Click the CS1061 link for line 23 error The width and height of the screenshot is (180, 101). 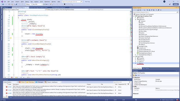click(x=10, y=87)
